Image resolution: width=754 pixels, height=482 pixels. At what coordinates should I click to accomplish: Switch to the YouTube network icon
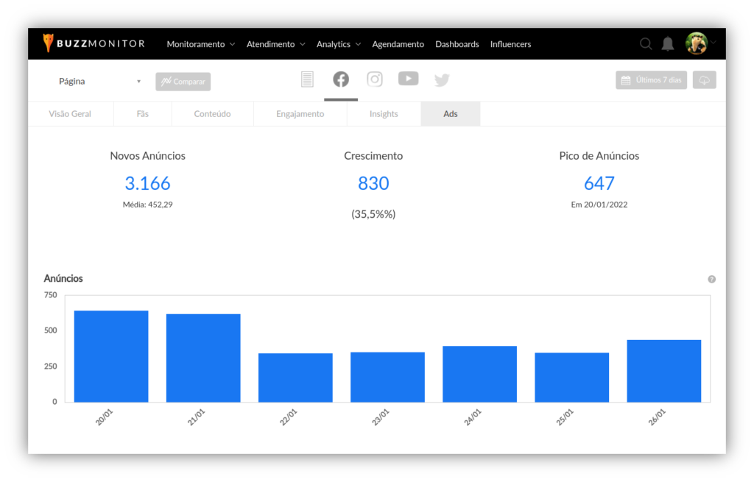click(409, 79)
